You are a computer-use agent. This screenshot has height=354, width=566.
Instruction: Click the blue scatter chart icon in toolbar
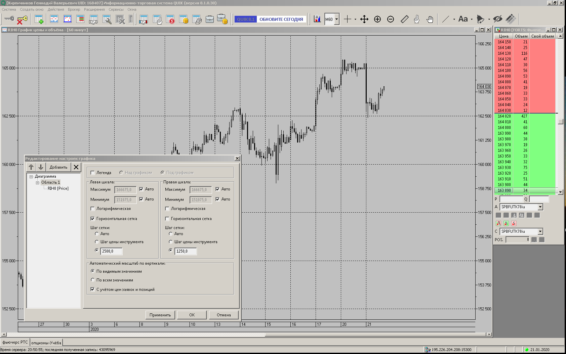(68, 19)
